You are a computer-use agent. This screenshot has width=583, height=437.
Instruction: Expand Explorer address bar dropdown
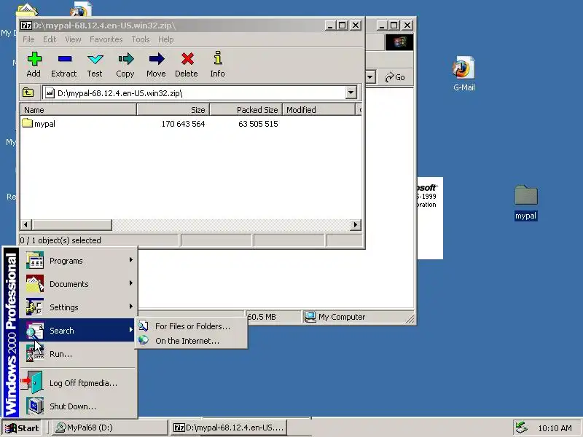(370, 77)
